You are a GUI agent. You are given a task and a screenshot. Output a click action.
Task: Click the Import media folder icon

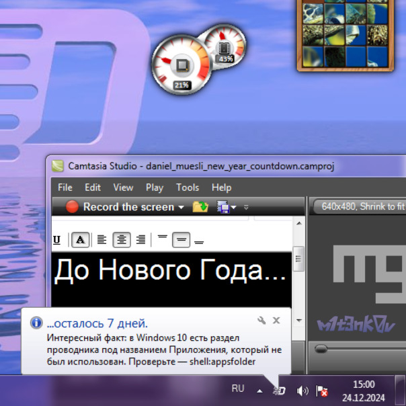click(200, 206)
